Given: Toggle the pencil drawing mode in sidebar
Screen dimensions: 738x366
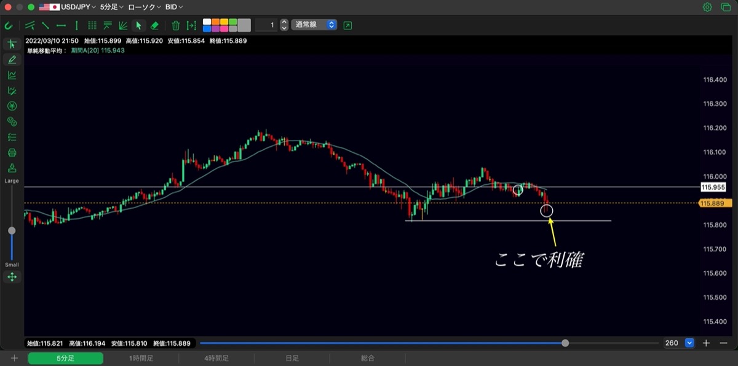Looking at the screenshot, I should 12,60.
